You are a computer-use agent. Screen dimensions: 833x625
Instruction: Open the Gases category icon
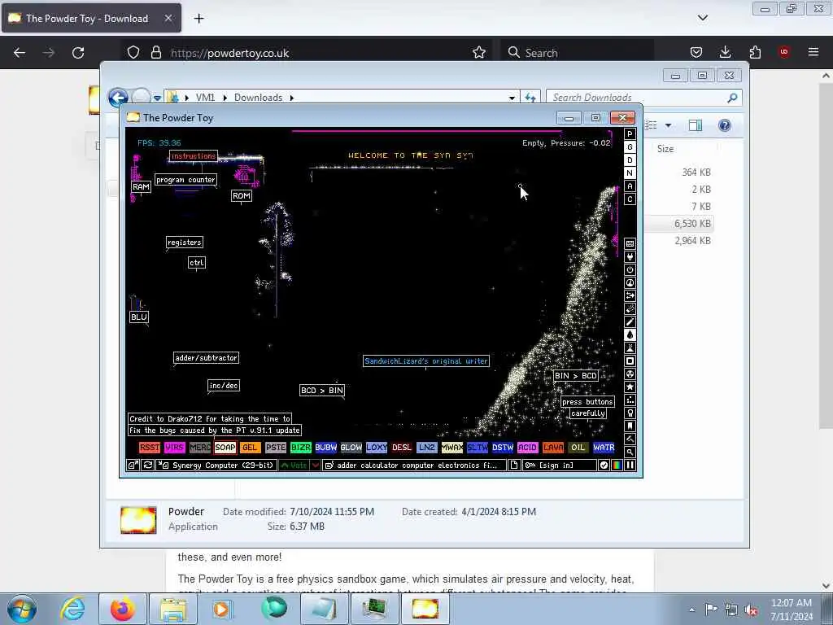click(630, 321)
